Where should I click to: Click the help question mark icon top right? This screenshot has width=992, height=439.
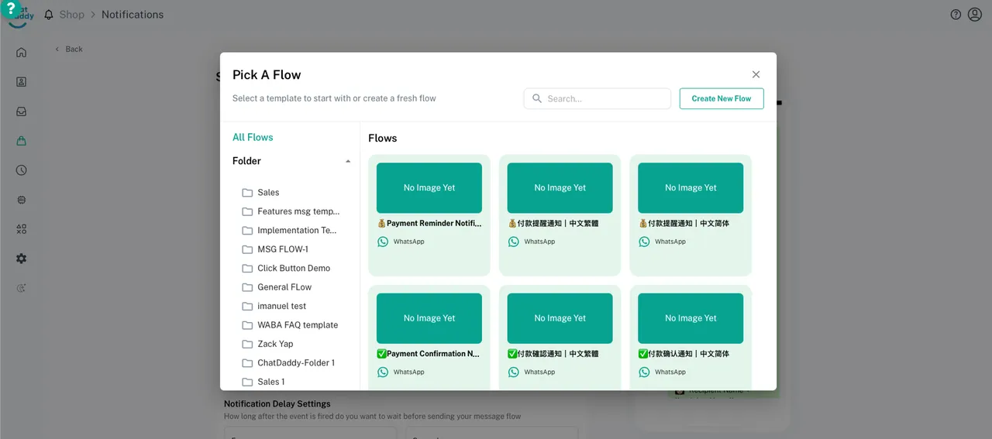[x=956, y=15]
